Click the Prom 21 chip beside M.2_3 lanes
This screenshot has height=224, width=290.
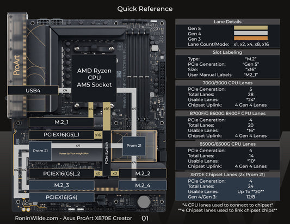[x=40, y=151]
